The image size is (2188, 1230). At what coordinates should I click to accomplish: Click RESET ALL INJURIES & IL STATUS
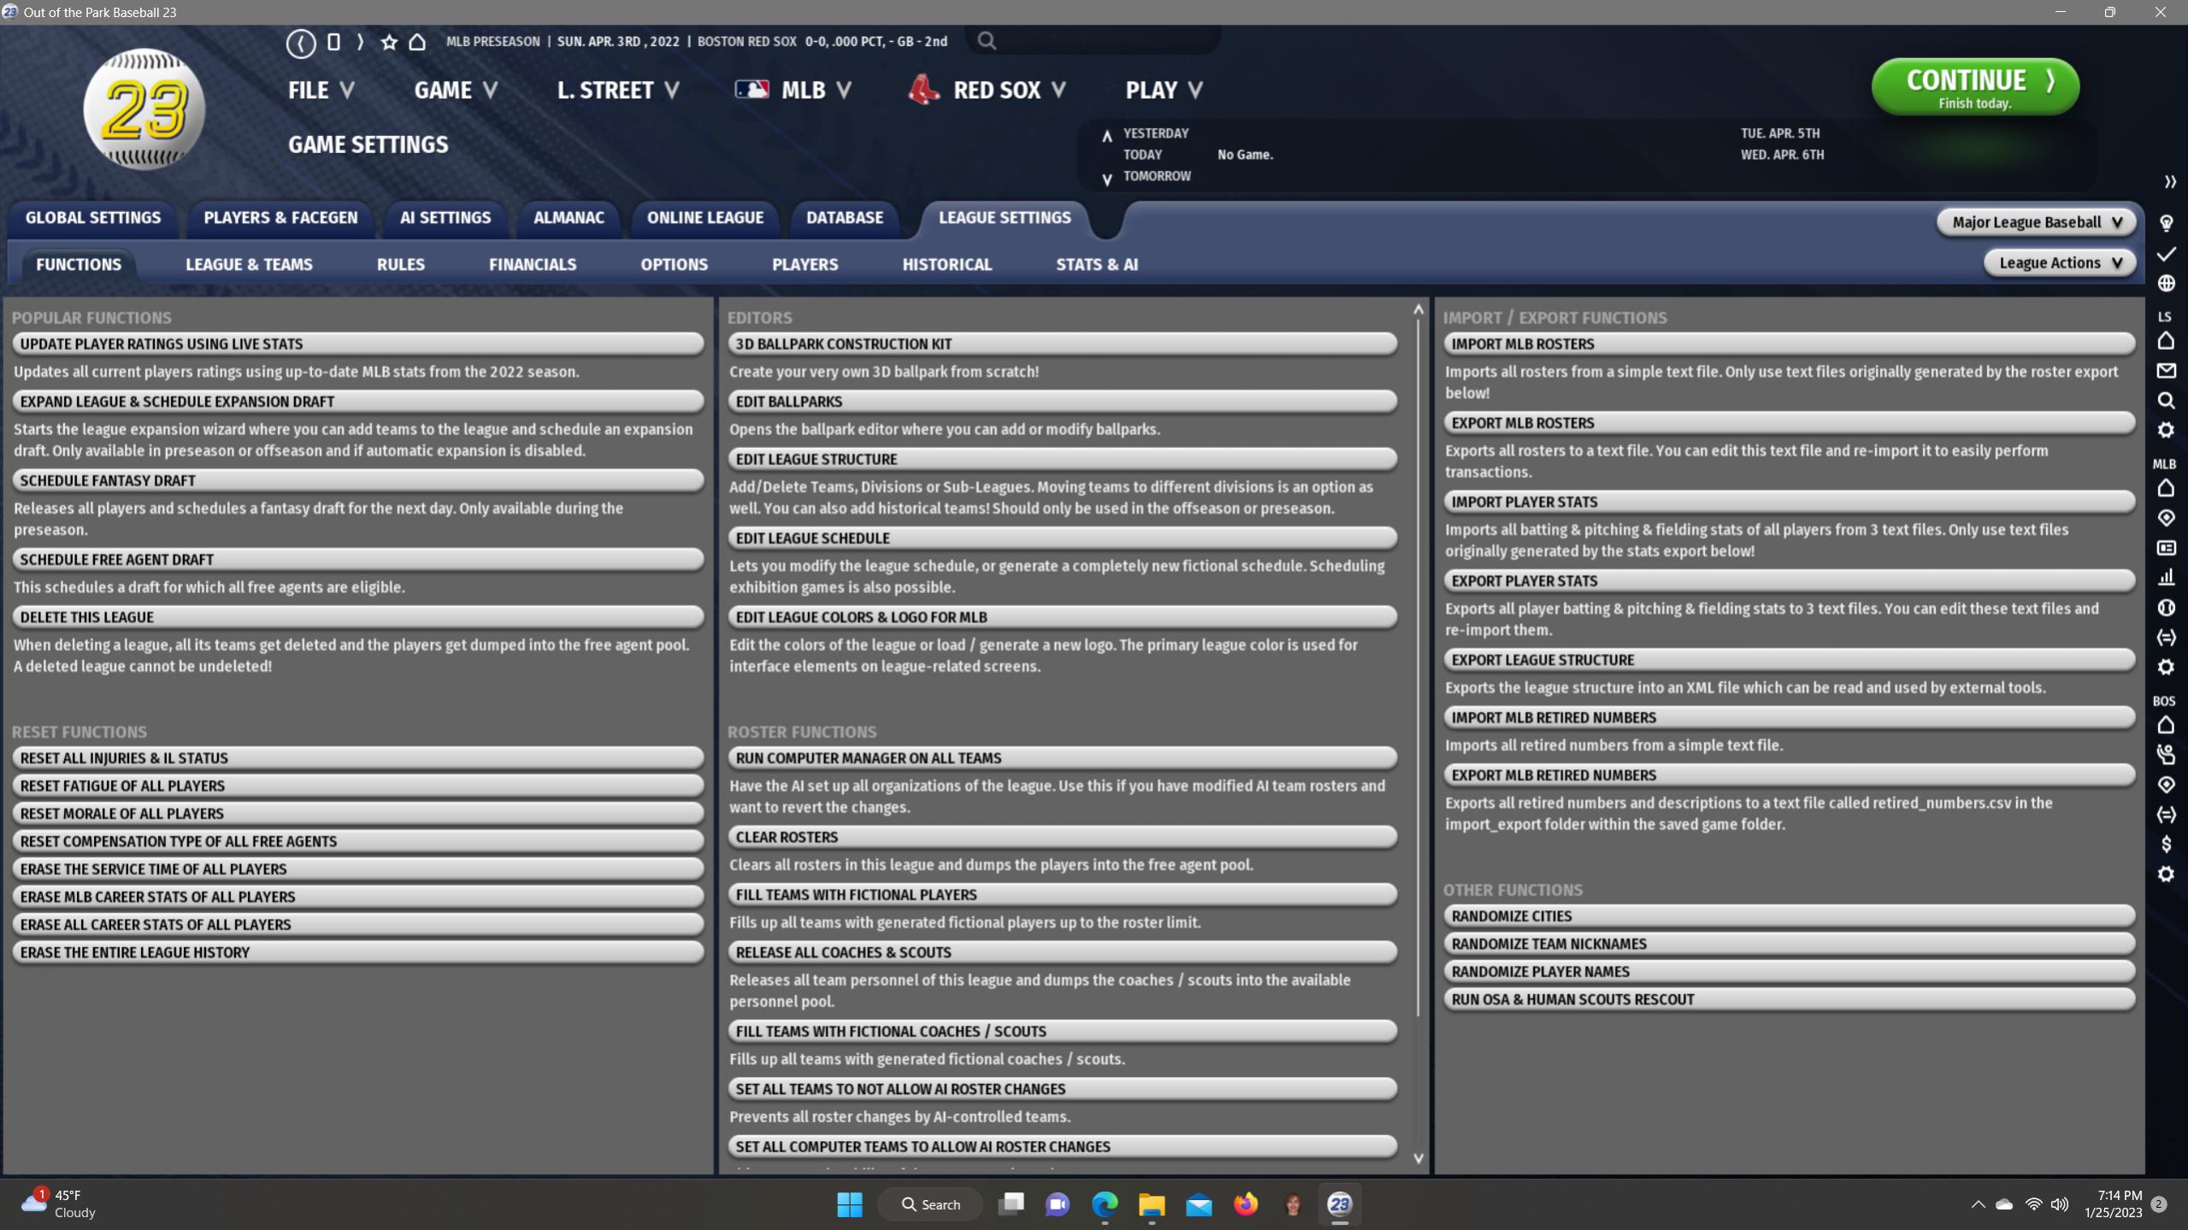[x=358, y=759]
